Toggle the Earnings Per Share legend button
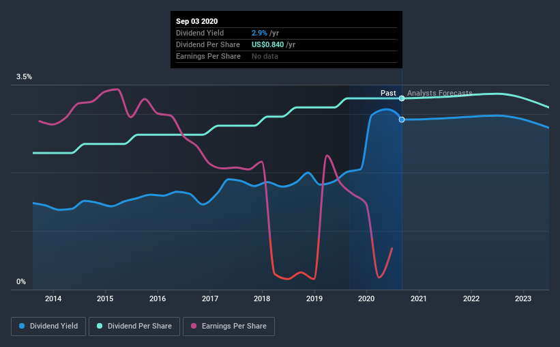This screenshot has width=560, height=347. pyautogui.click(x=229, y=327)
